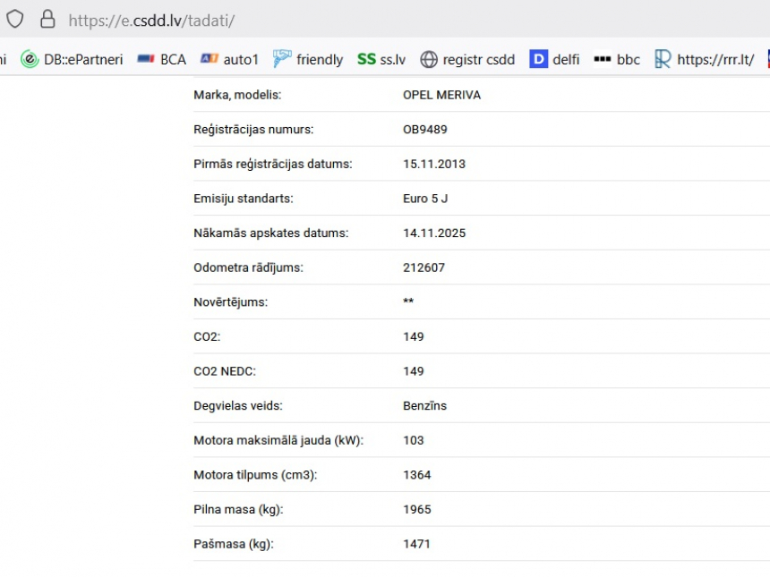Click the "Nākamās apskates datums:" label
This screenshot has height=577, width=770.
pos(271,233)
